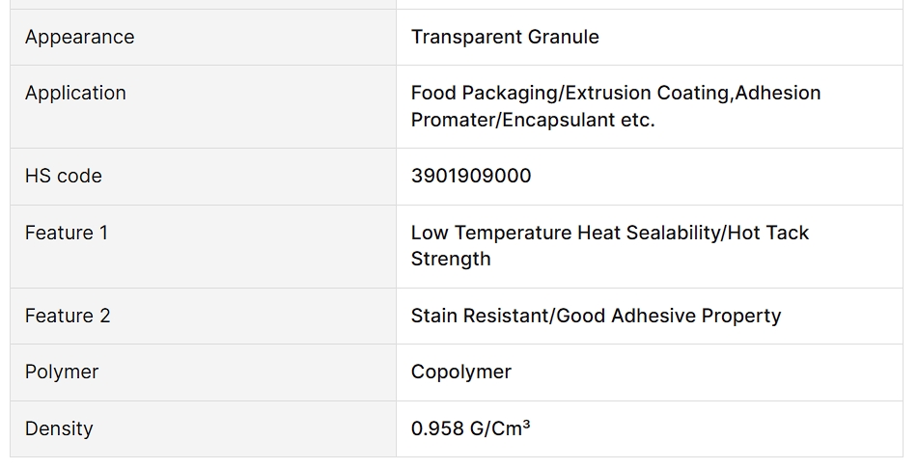Click the word Strength in Feature 1
This screenshot has width=918, height=469.
coord(450,259)
